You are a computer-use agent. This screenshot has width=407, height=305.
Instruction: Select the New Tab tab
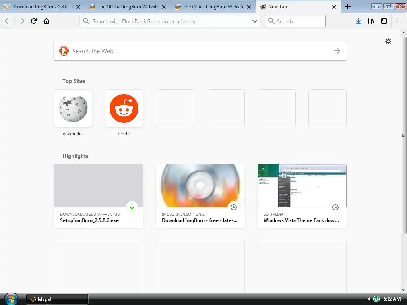click(x=298, y=7)
